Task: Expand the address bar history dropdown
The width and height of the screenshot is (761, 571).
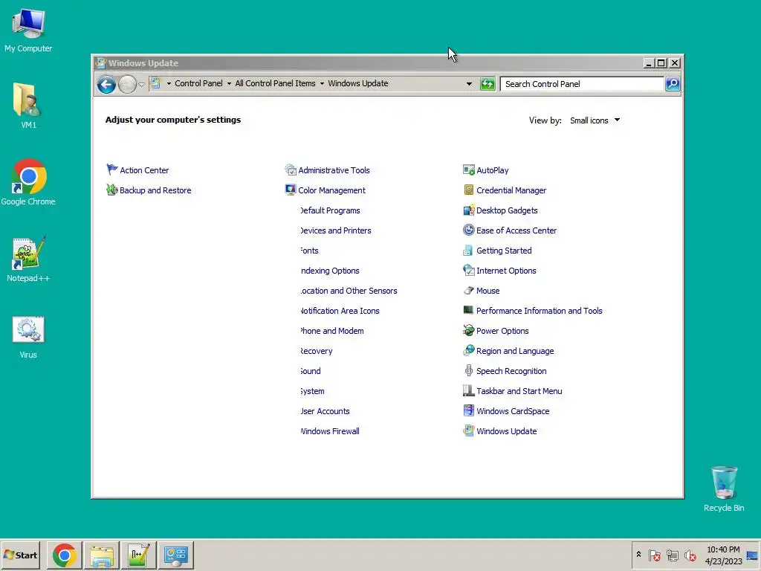Action: (469, 84)
